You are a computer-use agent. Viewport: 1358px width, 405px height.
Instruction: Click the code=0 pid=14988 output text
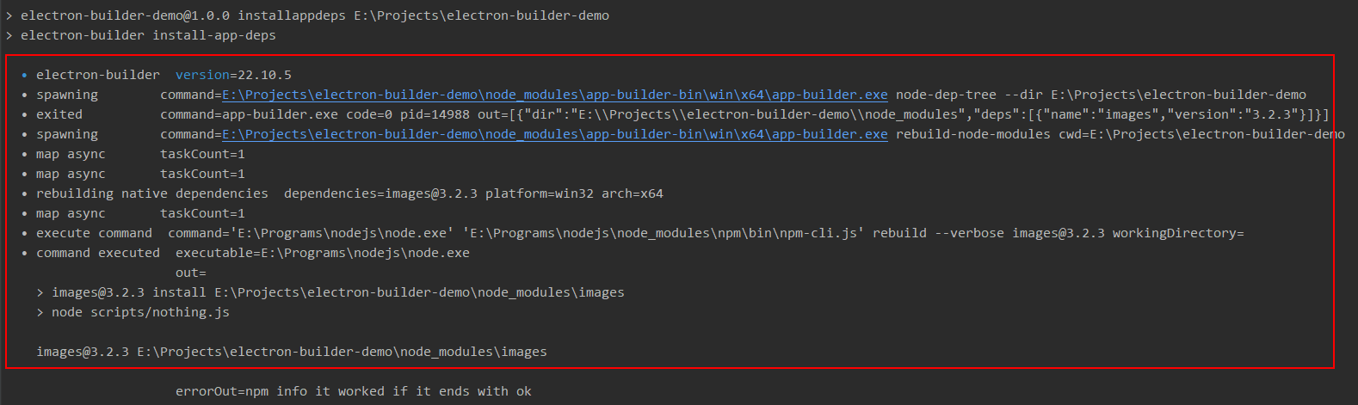coord(408,114)
